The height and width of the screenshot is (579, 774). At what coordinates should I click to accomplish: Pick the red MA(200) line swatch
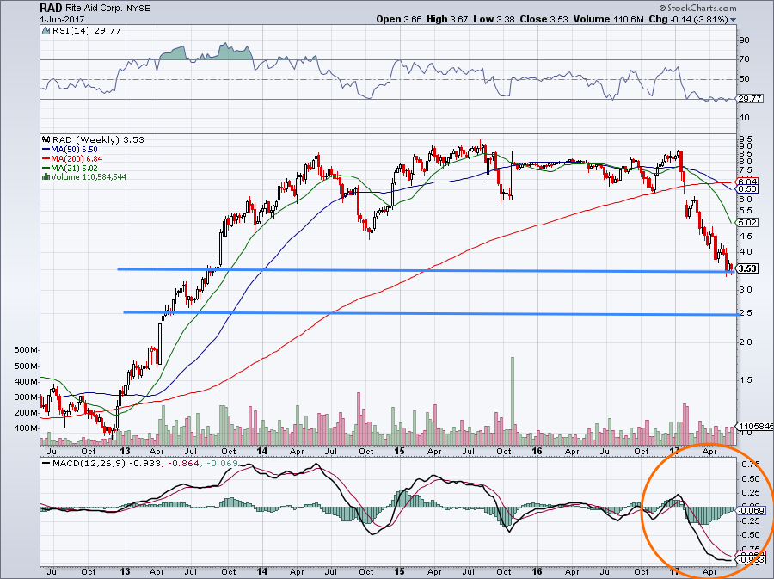click(46, 159)
